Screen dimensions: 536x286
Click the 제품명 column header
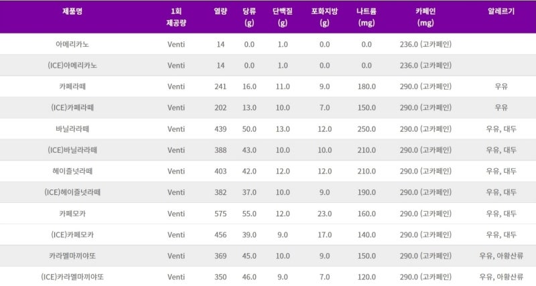click(x=72, y=11)
